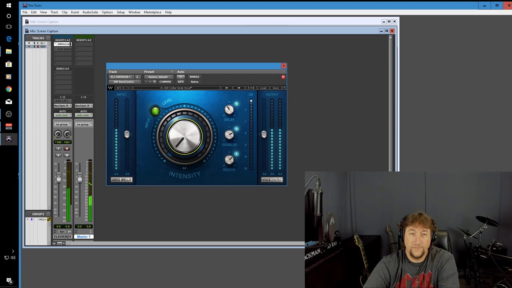The width and height of the screenshot is (512, 288).
Task: Open Master 1 auto read automation mode selector
Action: [x=83, y=115]
